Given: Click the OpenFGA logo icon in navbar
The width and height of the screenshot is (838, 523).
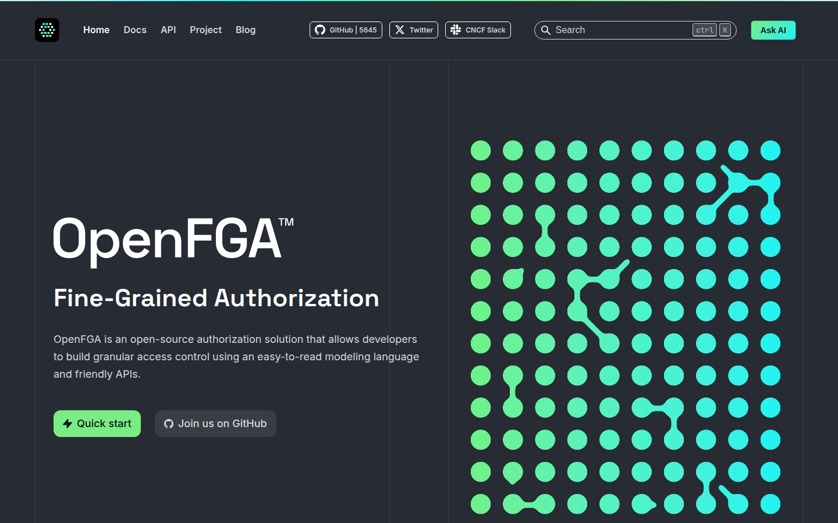Looking at the screenshot, I should point(47,30).
